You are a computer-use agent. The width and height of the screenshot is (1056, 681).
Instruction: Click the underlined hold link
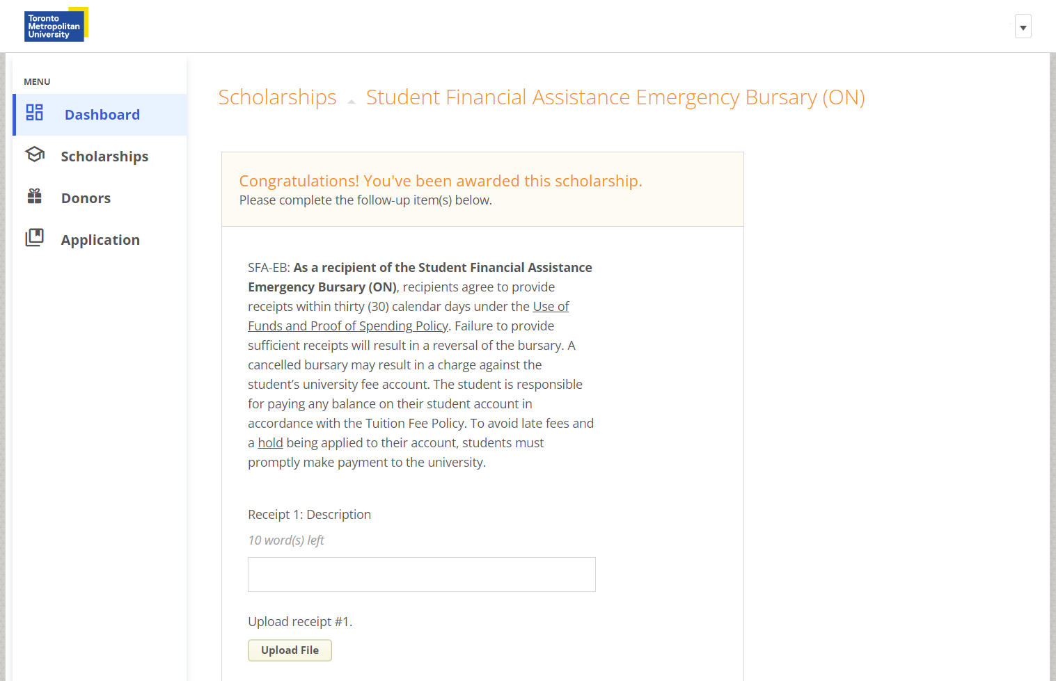[270, 442]
